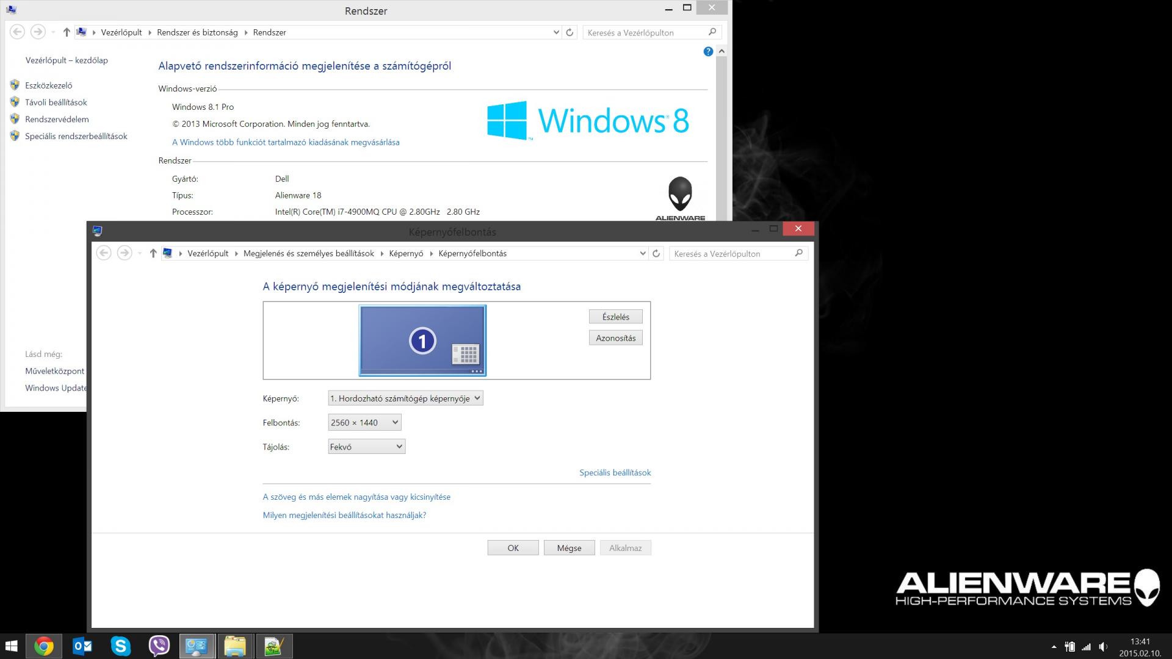Click the volume speaker tray icon
Image resolution: width=1172 pixels, height=659 pixels.
(x=1103, y=647)
